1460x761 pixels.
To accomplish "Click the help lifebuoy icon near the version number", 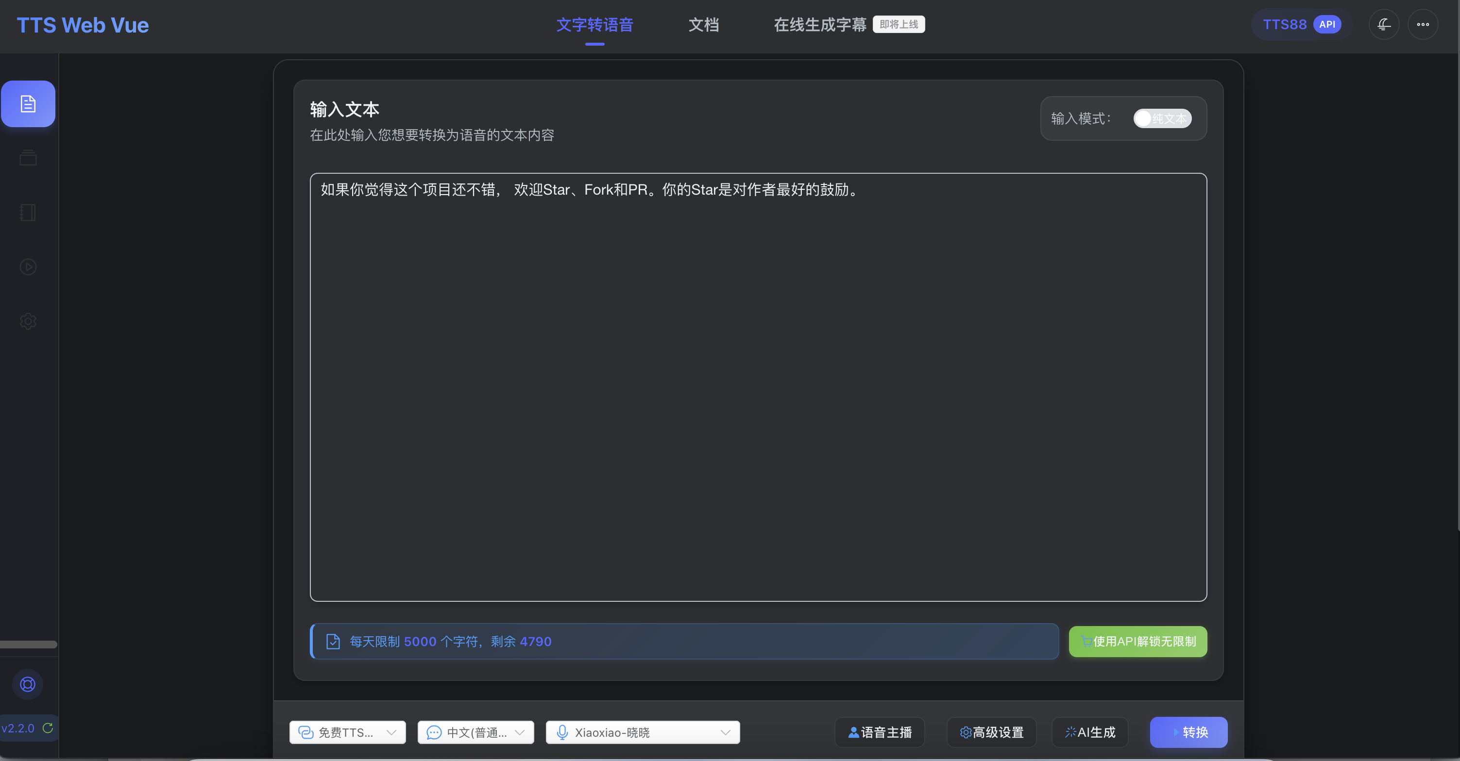I will (27, 683).
